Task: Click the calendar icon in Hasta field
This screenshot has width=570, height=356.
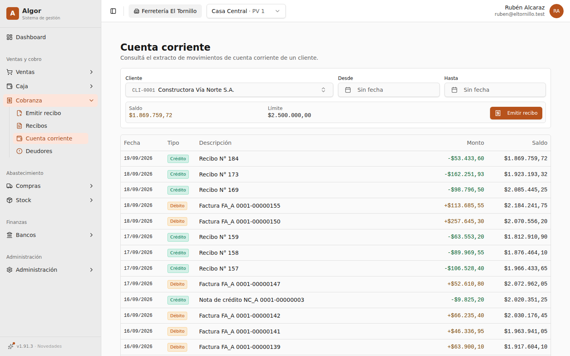Action: click(454, 90)
